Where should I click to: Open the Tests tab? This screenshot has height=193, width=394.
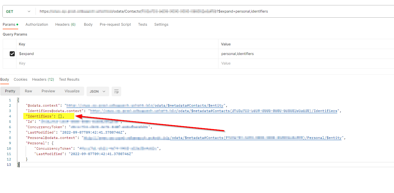pos(142,24)
